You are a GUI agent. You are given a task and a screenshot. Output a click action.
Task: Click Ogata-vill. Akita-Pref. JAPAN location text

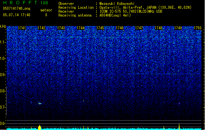tap(145, 7)
